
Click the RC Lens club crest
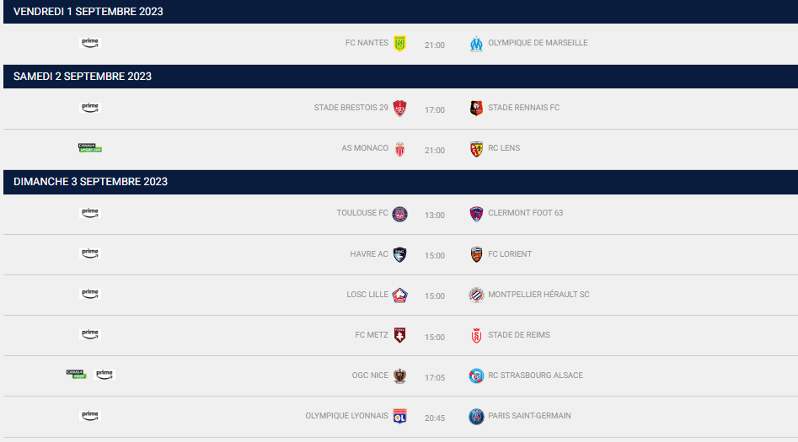pos(477,149)
